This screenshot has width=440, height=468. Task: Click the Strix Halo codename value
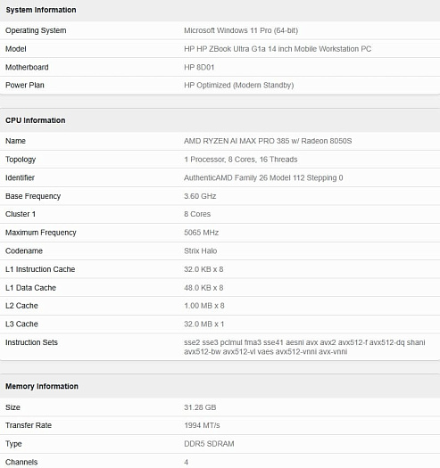point(200,250)
